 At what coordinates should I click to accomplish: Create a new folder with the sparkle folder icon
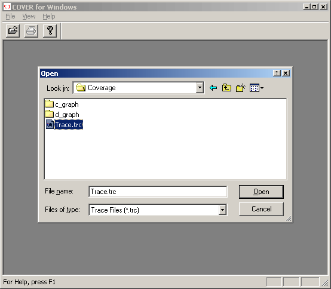(241, 88)
